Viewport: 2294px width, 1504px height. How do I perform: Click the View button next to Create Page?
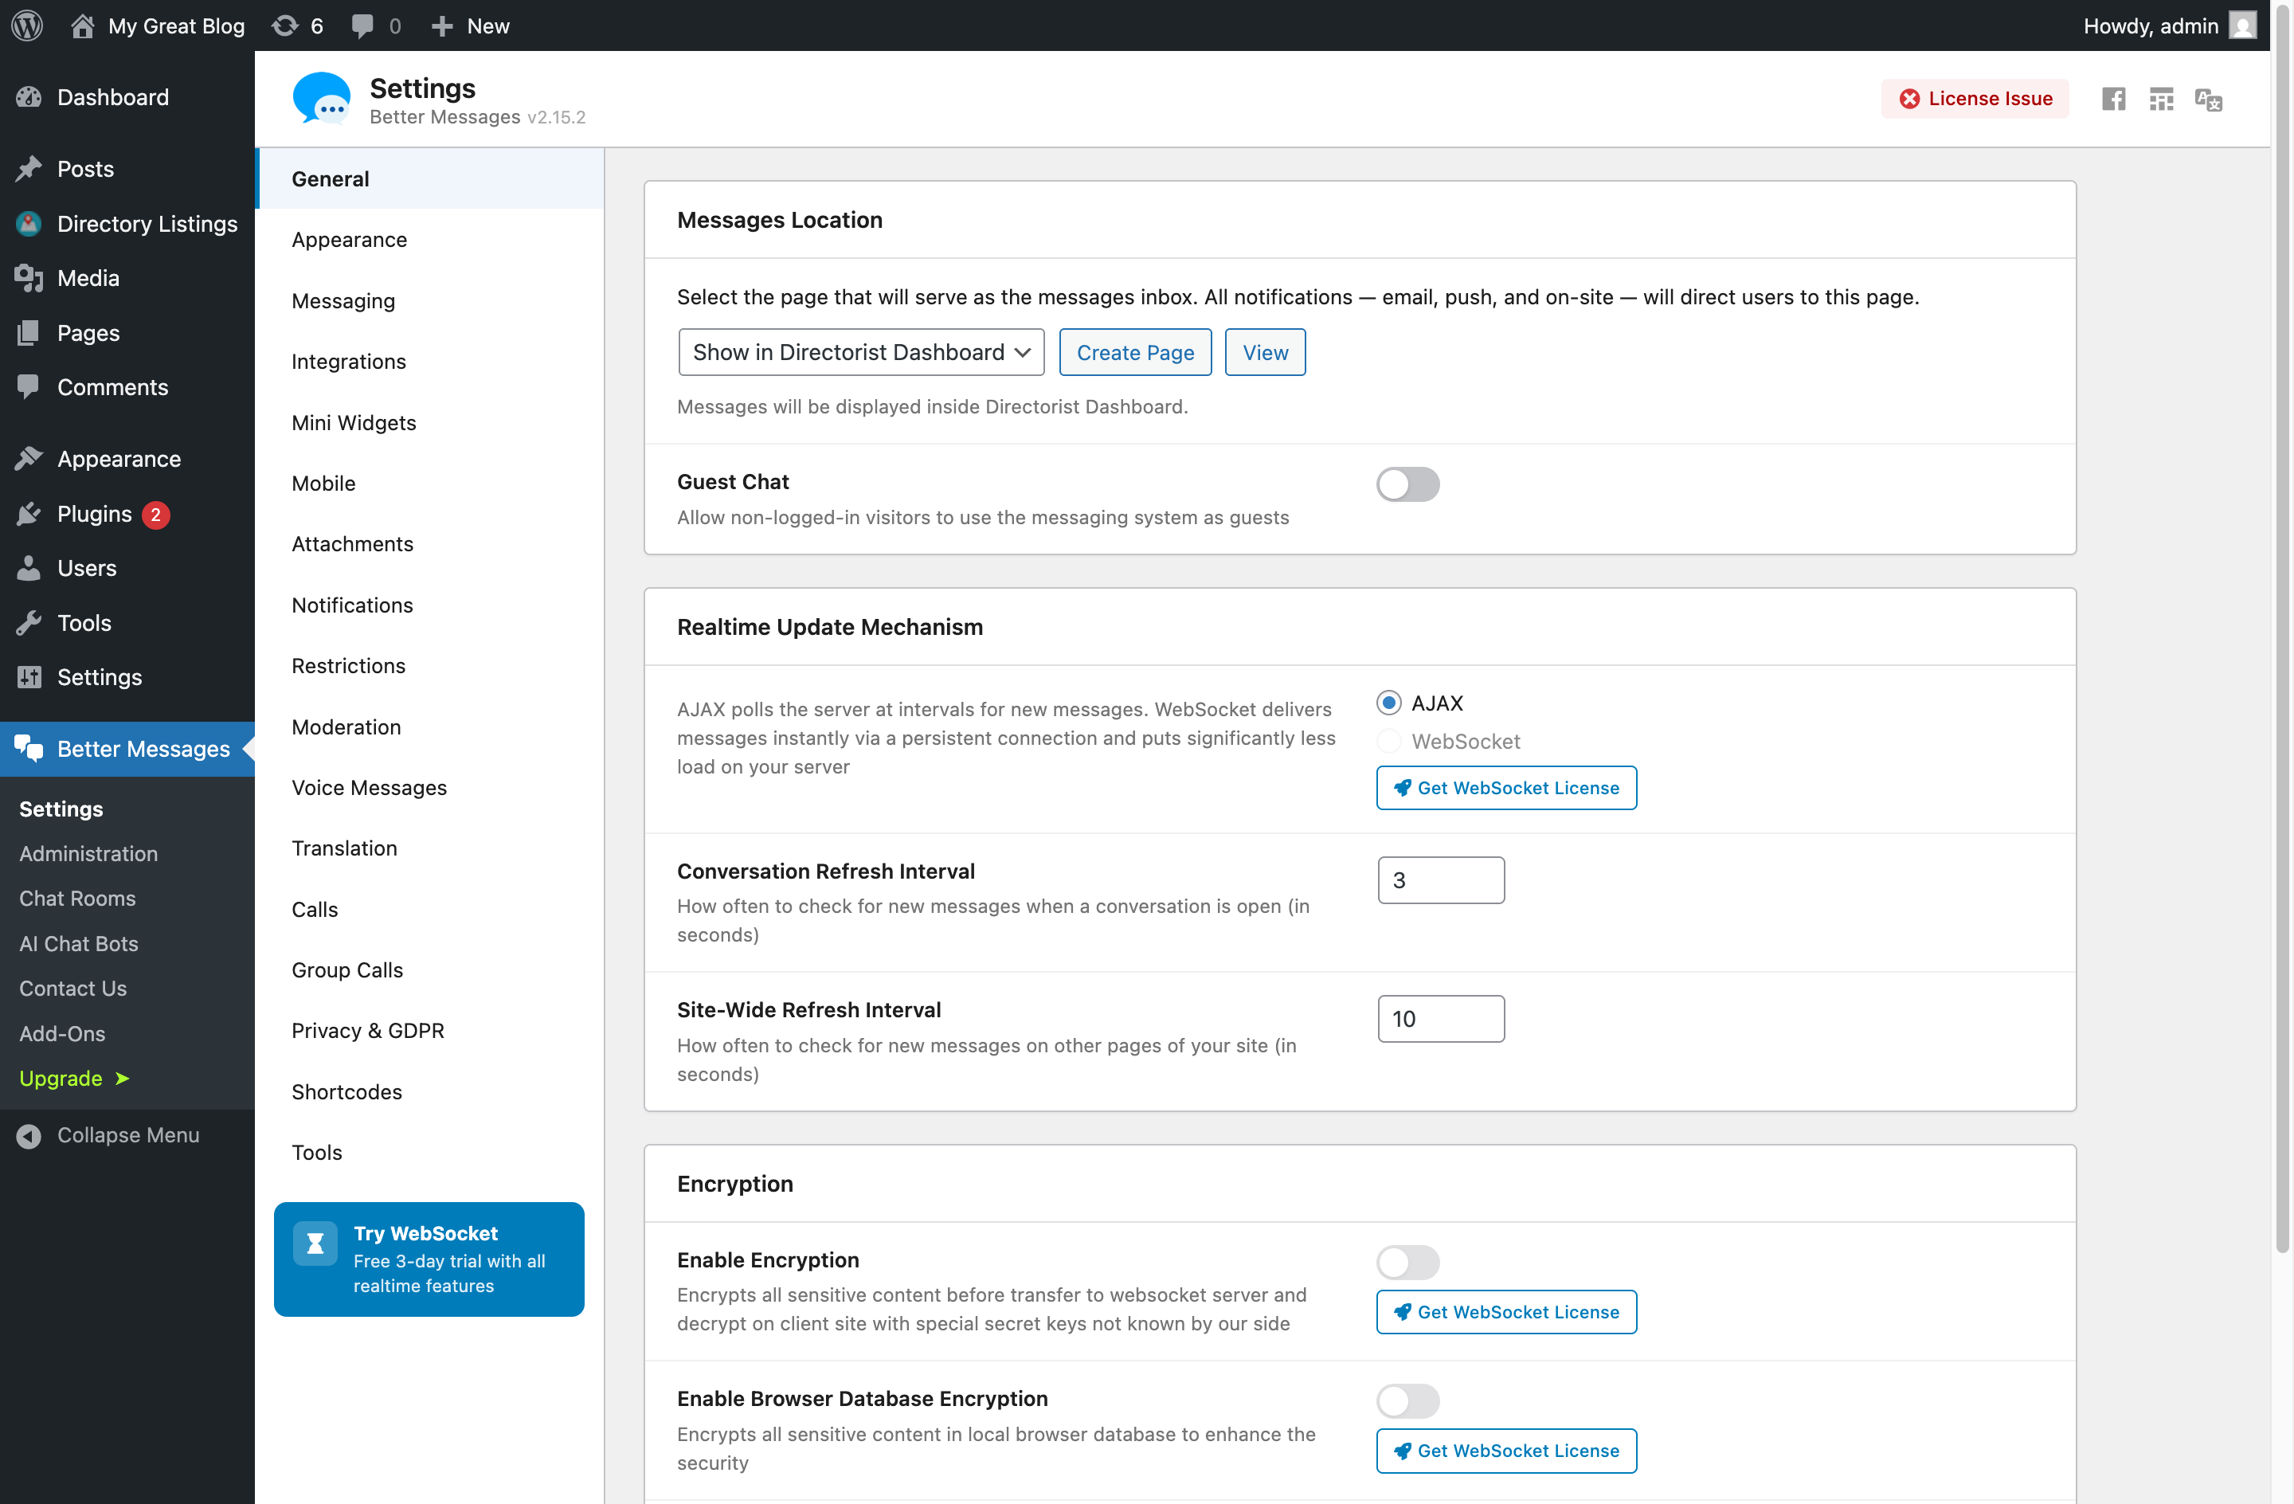1265,352
